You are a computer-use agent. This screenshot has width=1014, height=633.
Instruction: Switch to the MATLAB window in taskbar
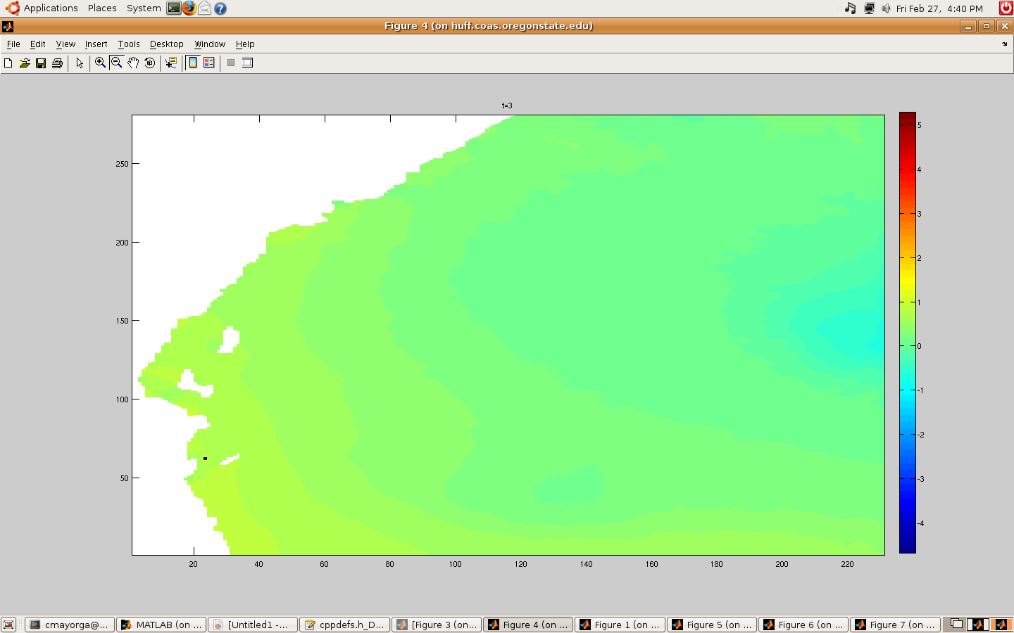pos(161,625)
